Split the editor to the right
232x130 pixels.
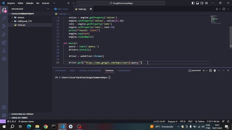(224, 9)
